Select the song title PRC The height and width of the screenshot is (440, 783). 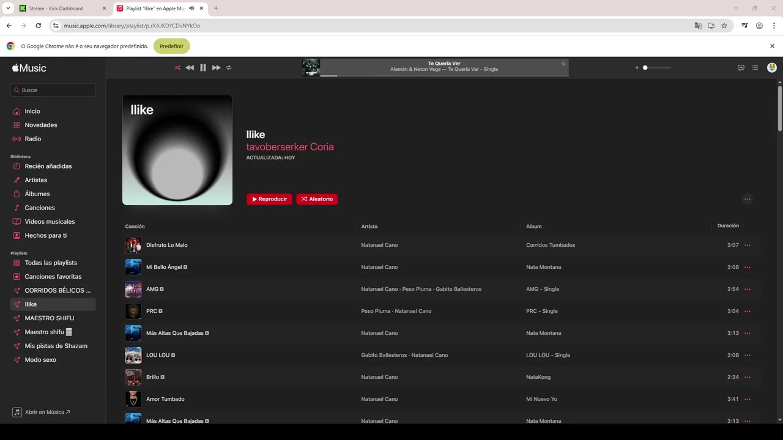pyautogui.click(x=152, y=311)
